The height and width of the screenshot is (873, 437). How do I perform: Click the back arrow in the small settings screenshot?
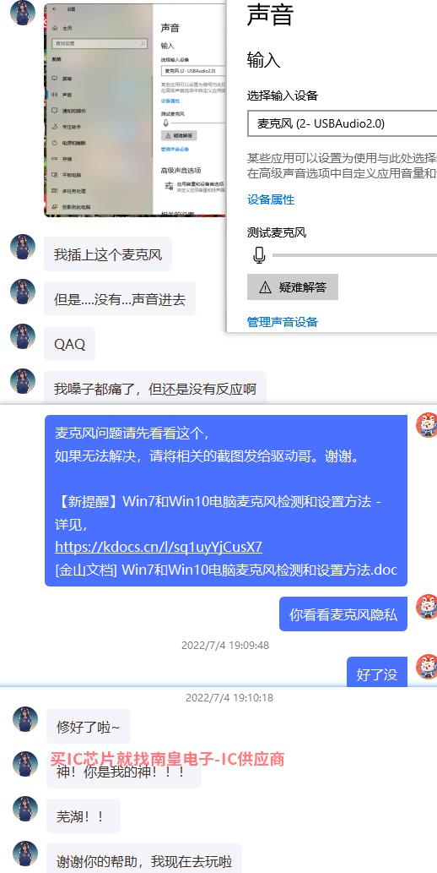[55, 9]
